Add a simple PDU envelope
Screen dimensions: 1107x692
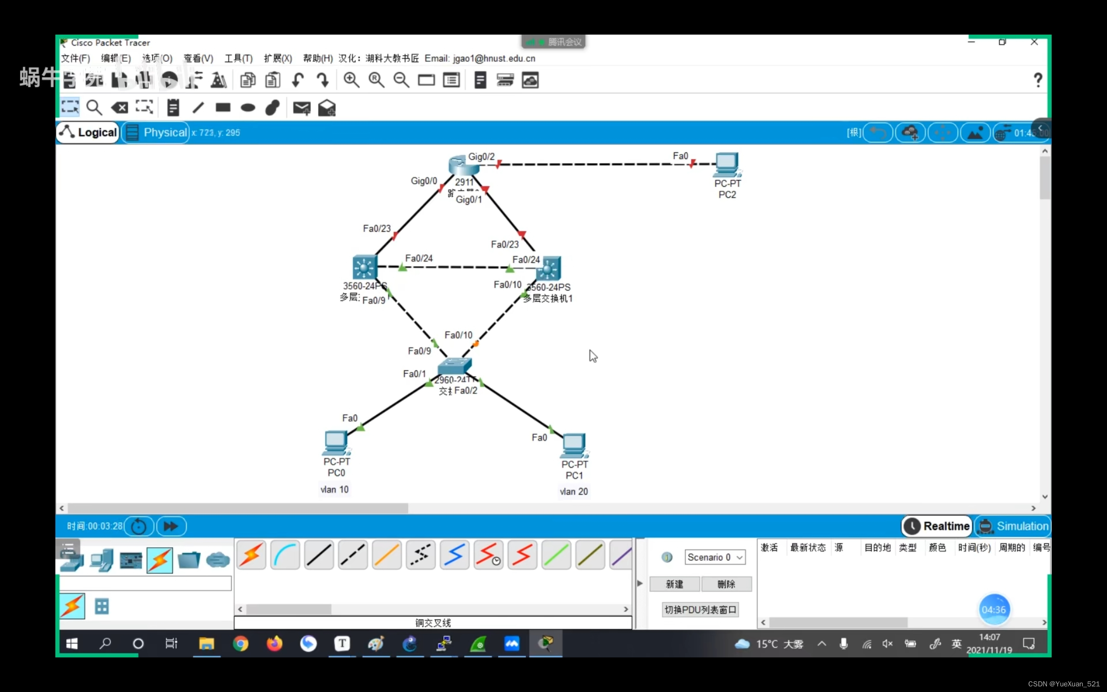[302, 108]
